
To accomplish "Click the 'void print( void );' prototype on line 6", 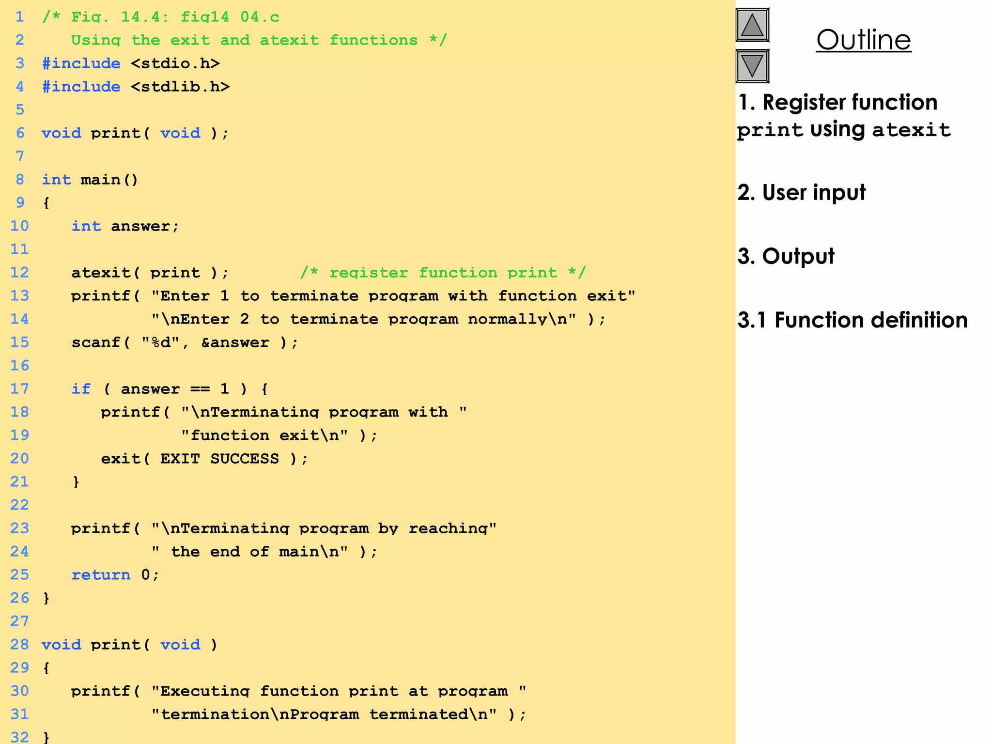I will (135, 133).
